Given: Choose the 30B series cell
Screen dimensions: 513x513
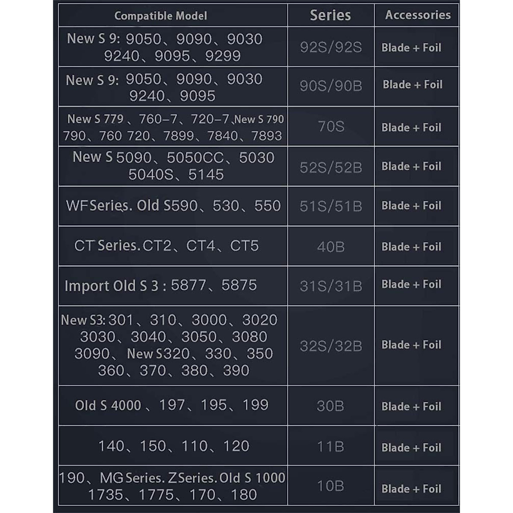Looking at the screenshot, I should pos(330,406).
